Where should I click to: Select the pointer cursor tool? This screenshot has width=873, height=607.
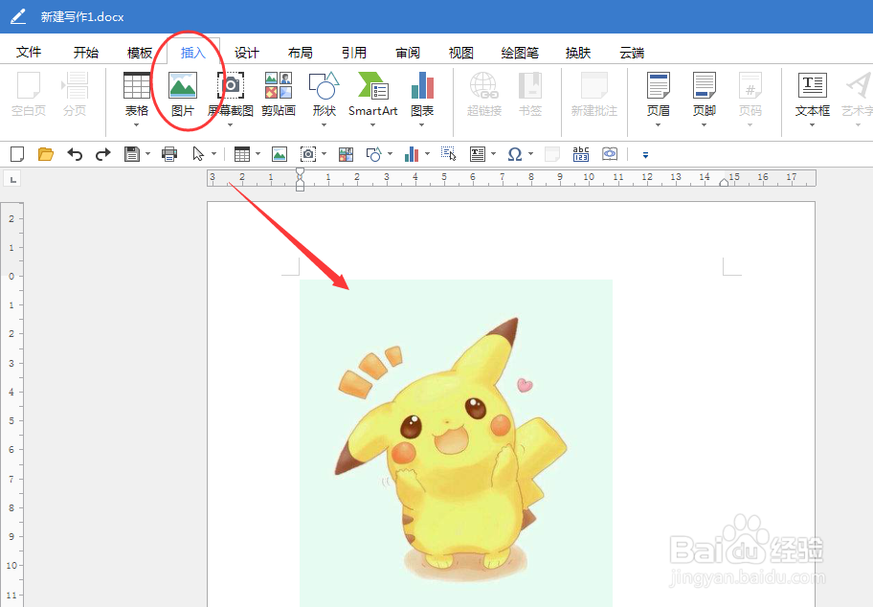click(198, 154)
